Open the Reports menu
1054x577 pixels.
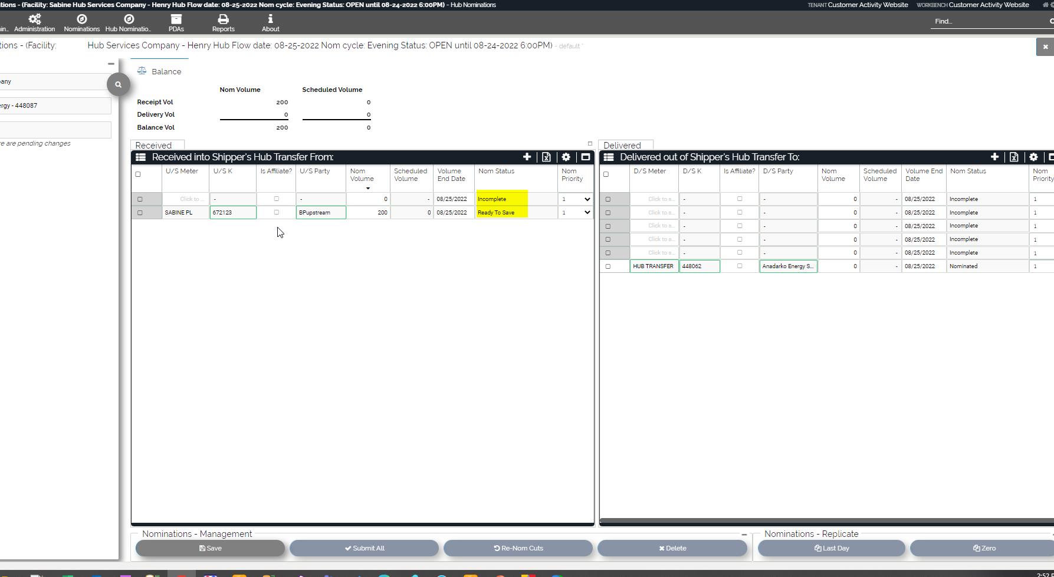pos(223,23)
